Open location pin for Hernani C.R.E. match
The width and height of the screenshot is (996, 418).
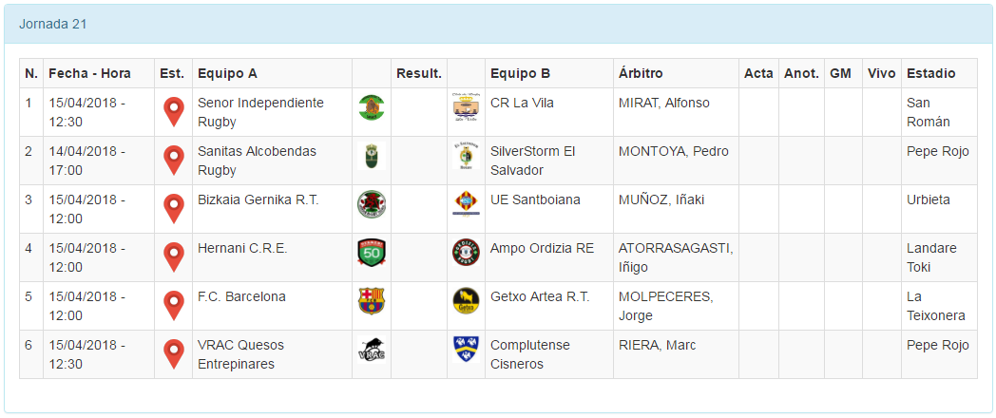click(173, 257)
